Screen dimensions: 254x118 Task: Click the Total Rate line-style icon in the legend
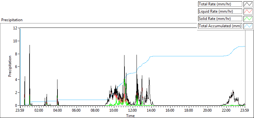click(x=248, y=4)
